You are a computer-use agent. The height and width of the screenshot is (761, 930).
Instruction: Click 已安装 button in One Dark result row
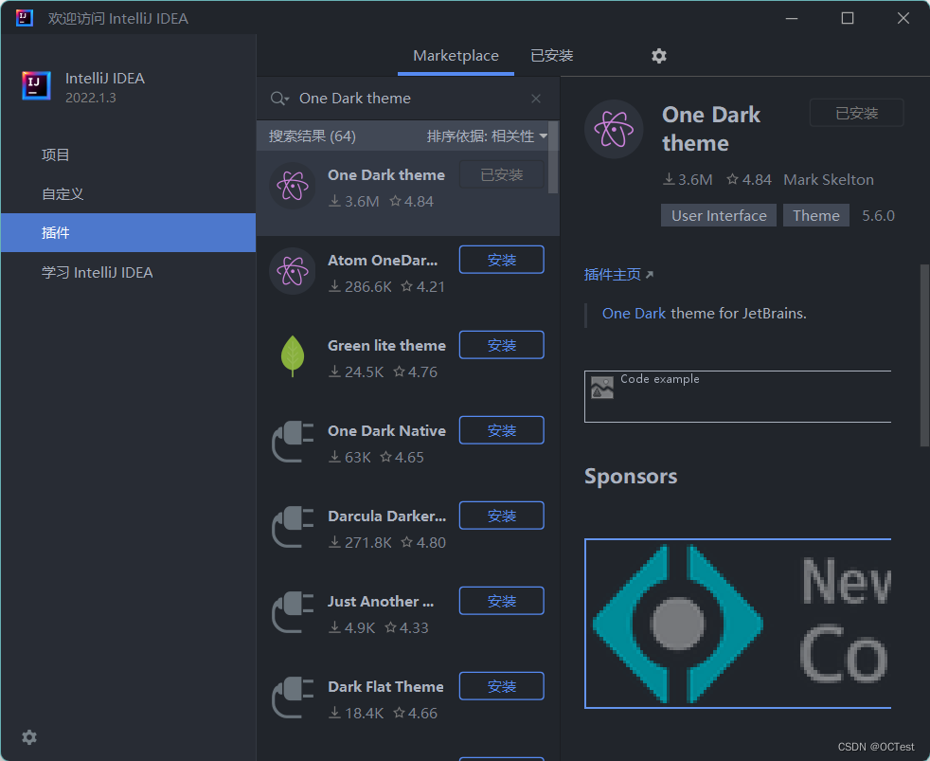tap(502, 174)
